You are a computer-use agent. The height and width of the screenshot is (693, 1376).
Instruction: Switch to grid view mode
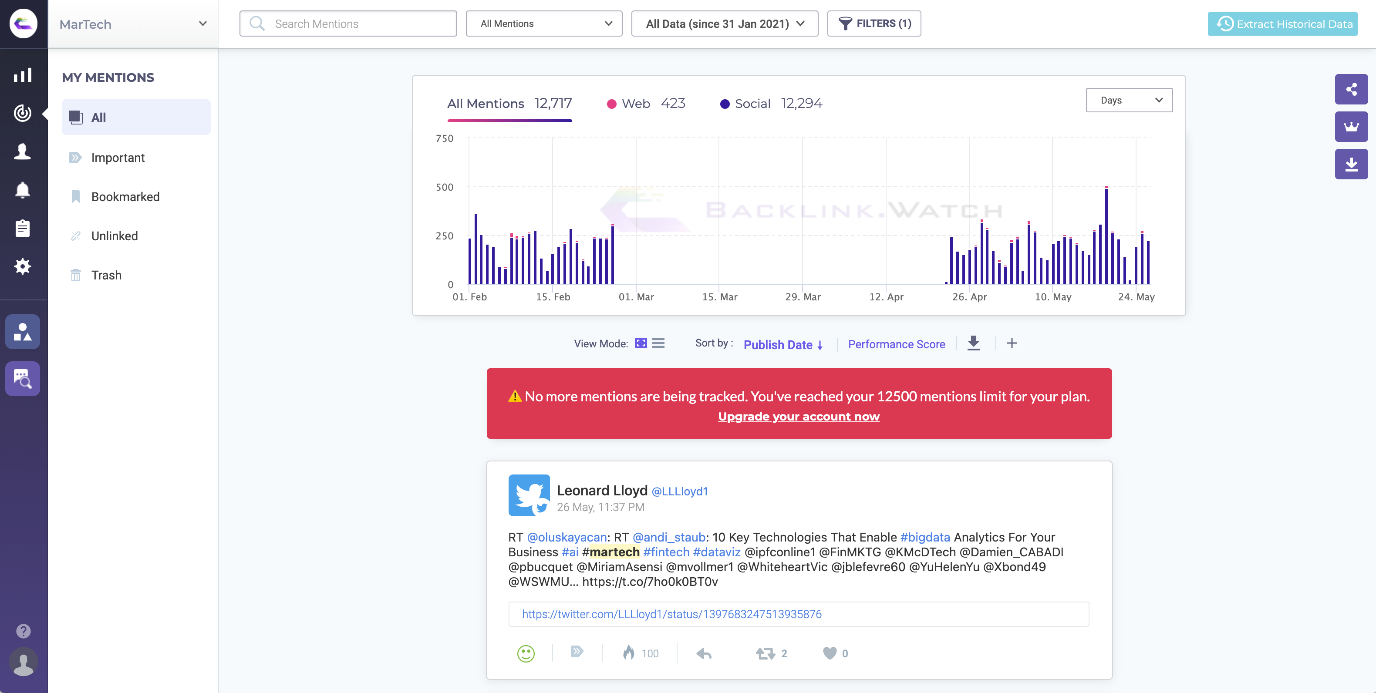641,343
